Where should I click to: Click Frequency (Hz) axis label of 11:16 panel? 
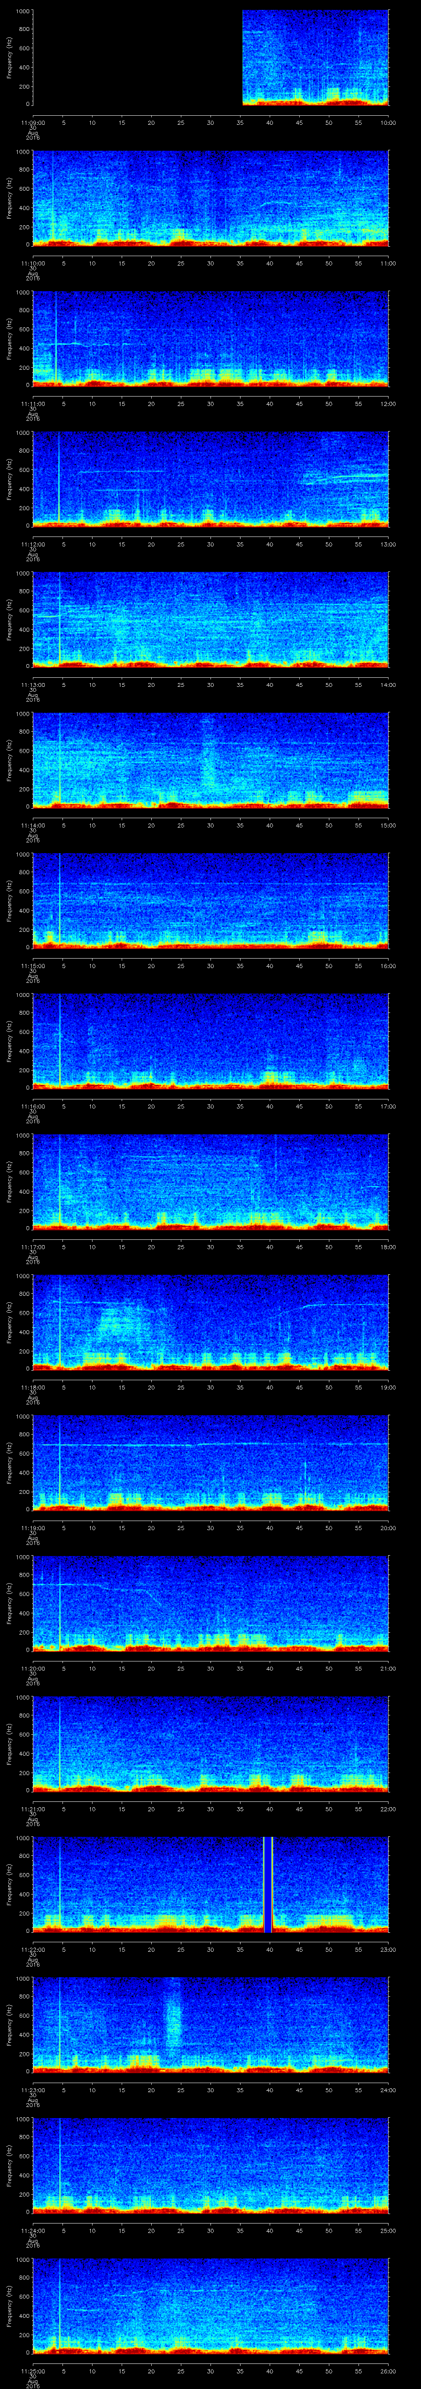(9, 1041)
